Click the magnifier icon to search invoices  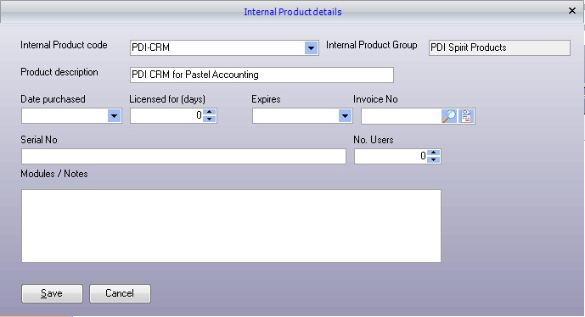coord(449,116)
